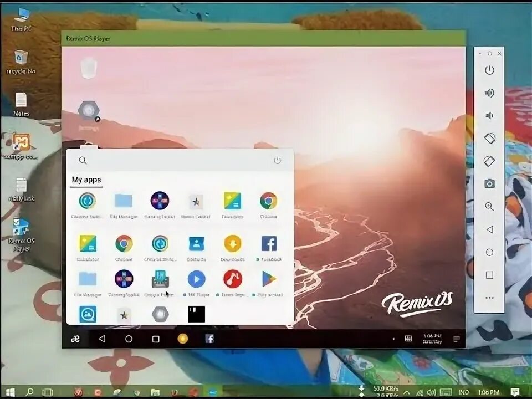The image size is (532, 399).
Task: Click volume down in emulator side panel
Action: [489, 116]
